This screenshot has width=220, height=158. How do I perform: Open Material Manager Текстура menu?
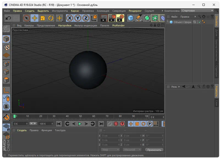pyautogui.click(x=60, y=130)
